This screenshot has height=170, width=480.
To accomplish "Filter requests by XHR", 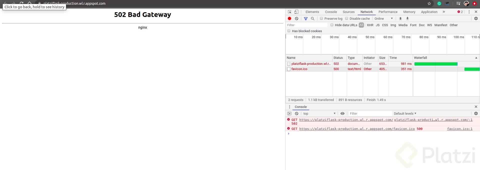I will click(370, 25).
